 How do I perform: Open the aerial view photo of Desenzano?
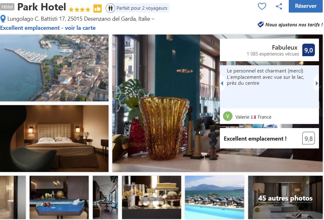(54, 68)
